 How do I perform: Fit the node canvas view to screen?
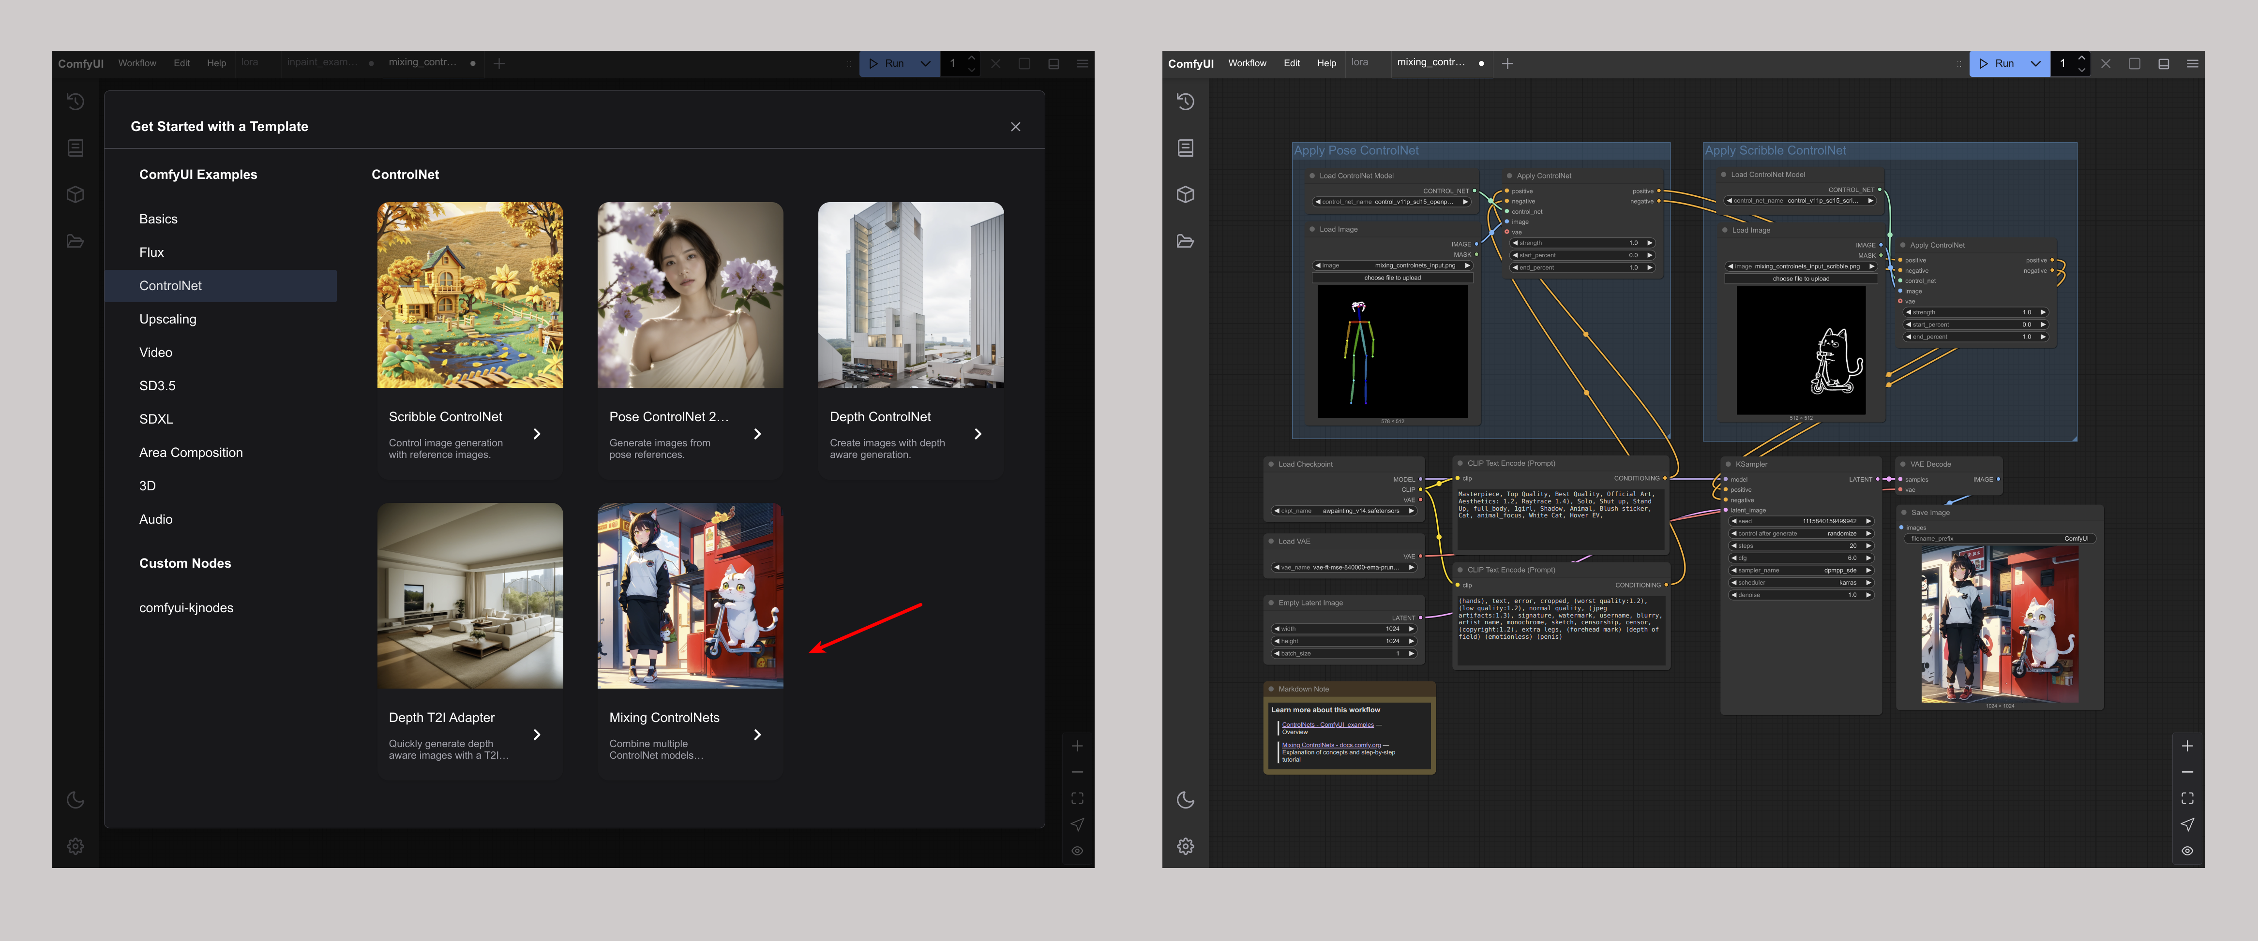click(2187, 798)
